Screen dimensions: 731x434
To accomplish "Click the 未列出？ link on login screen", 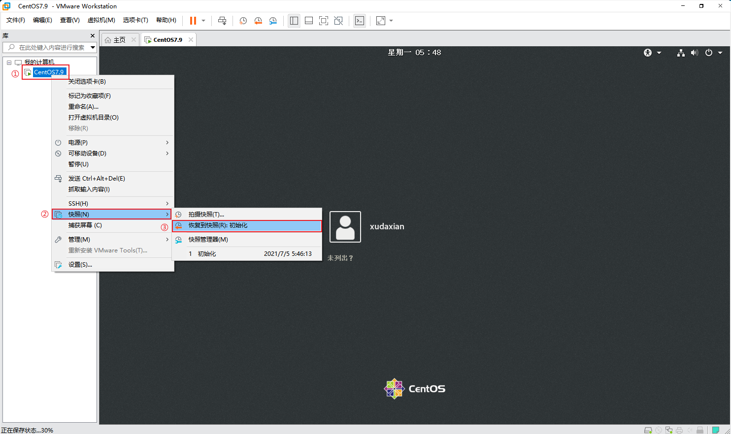I will [340, 258].
